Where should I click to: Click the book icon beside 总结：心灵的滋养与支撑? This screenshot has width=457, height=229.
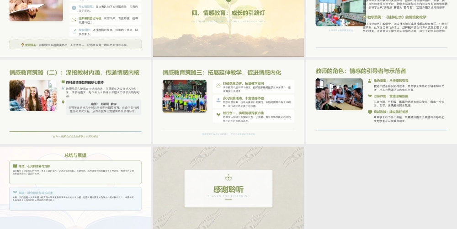pyautogui.click(x=15, y=166)
